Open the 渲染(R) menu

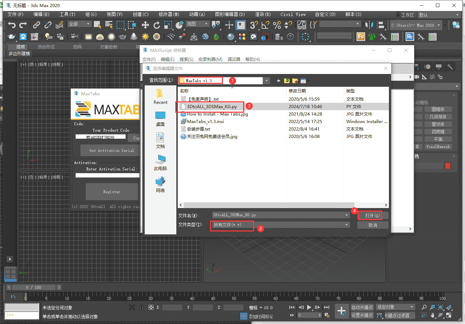[263, 15]
